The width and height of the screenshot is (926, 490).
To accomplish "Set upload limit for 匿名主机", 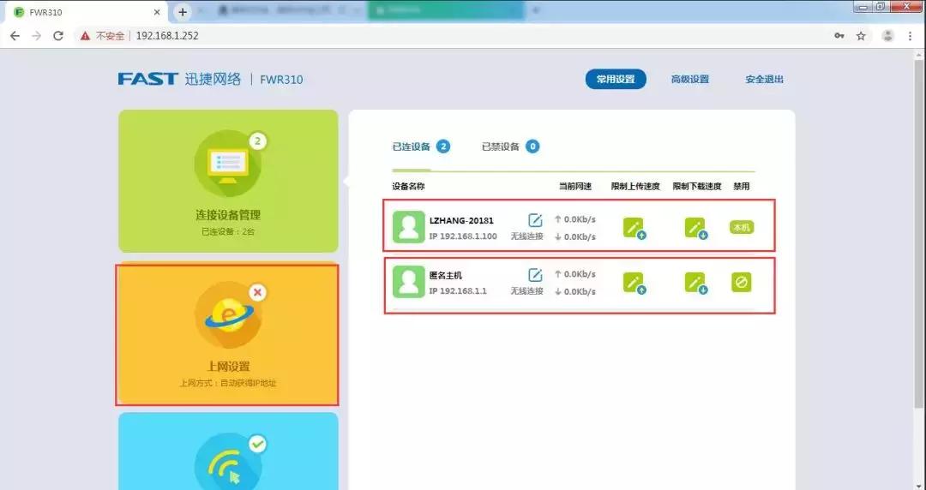I will point(634,283).
